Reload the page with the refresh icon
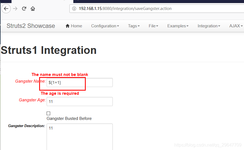 click(24, 9)
